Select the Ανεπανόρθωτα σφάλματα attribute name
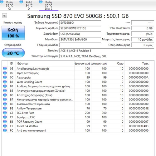This screenshot has width=156, height=156. (x=33, y=104)
